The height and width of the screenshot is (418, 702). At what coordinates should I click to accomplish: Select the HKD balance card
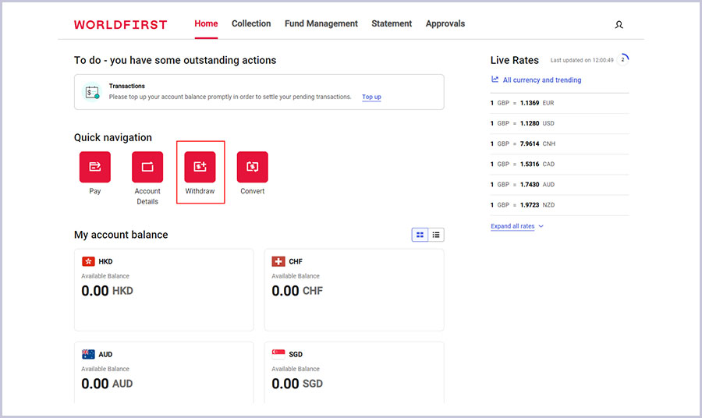163,289
